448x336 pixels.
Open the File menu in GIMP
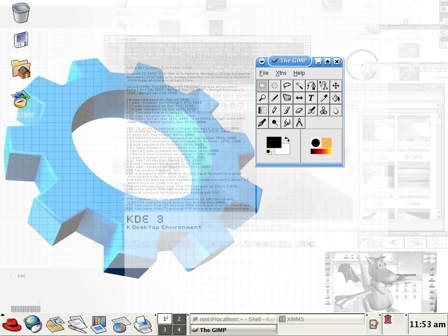[x=264, y=73]
